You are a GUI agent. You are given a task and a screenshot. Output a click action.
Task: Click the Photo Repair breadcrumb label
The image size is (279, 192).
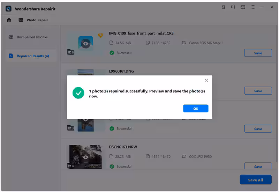(x=37, y=20)
